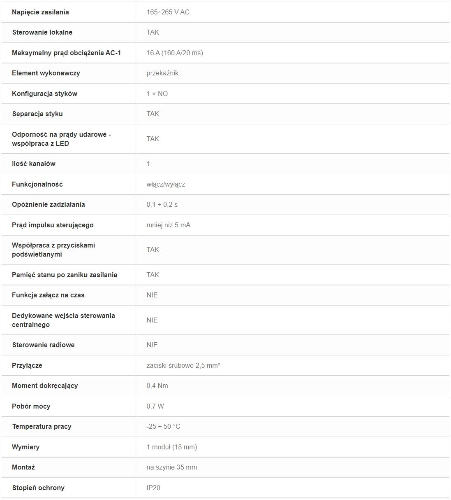
Task: Click the Element wykonawczy label
Action: pos(46,73)
